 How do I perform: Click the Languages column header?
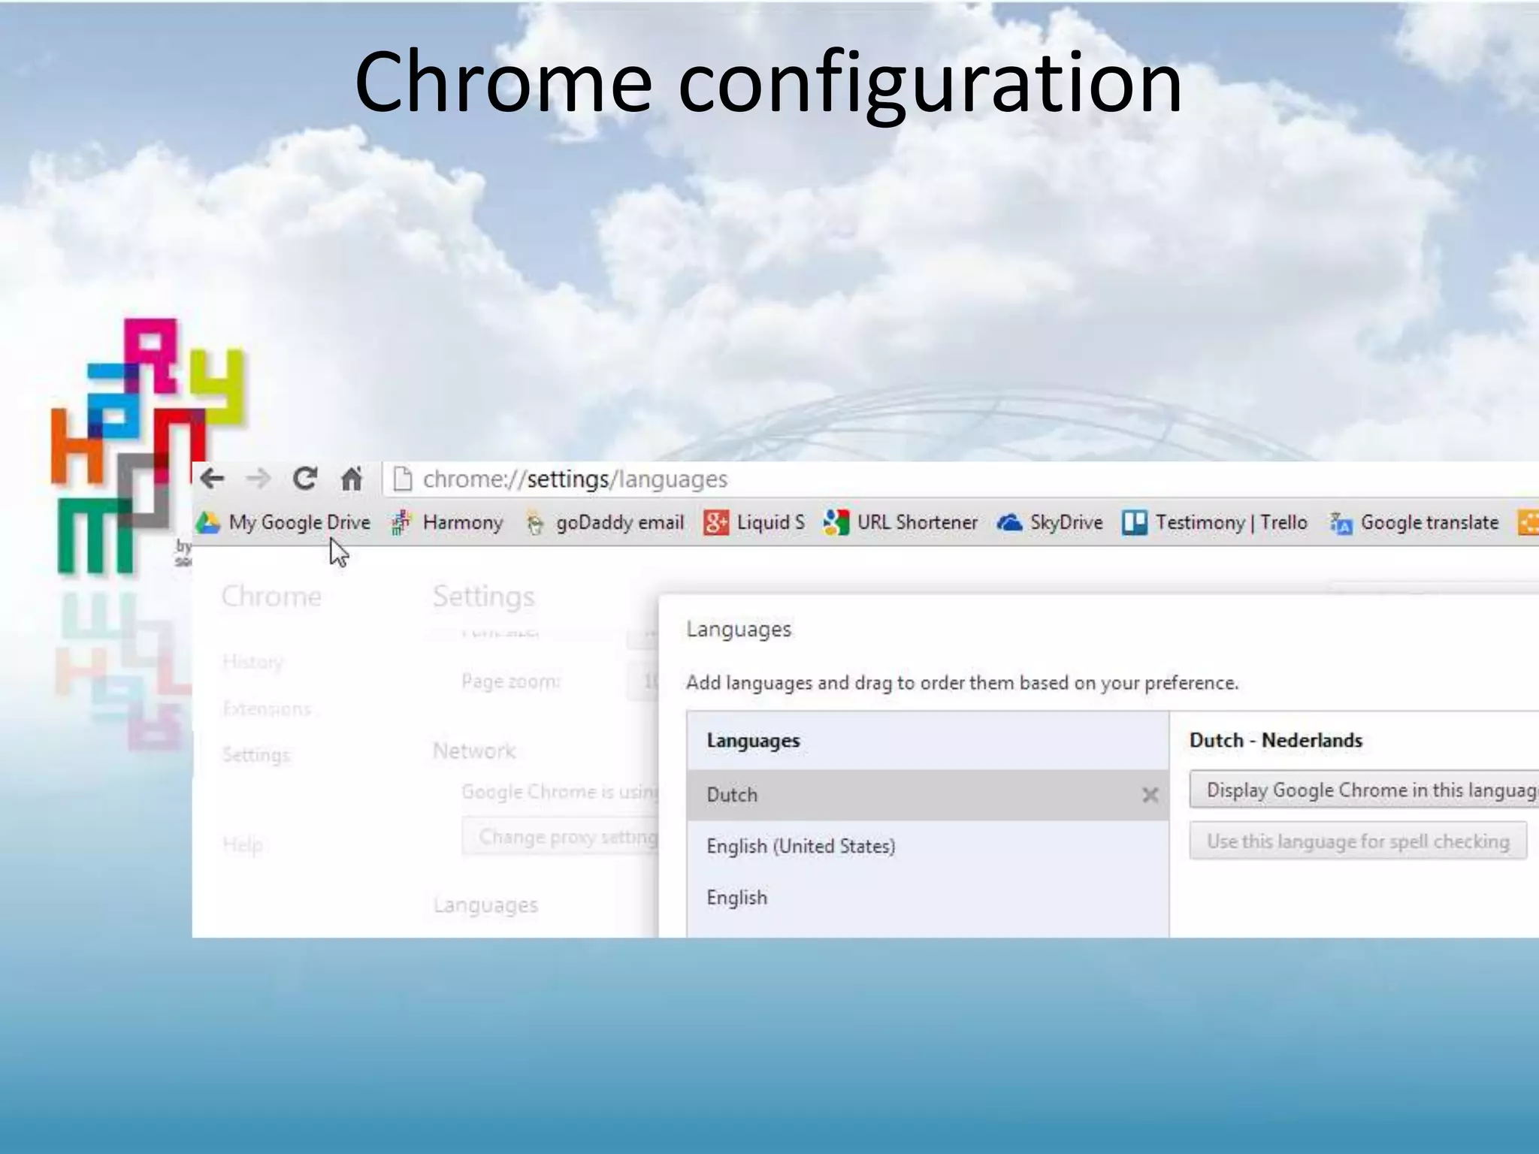point(753,740)
